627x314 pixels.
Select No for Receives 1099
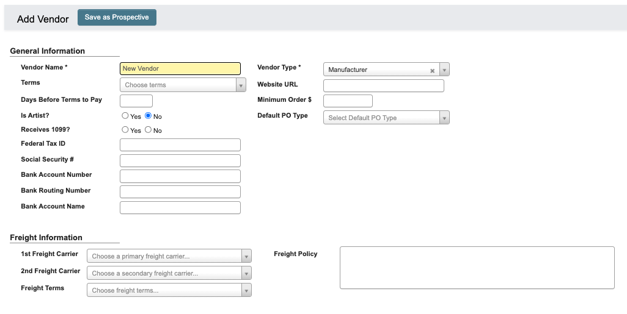click(148, 130)
